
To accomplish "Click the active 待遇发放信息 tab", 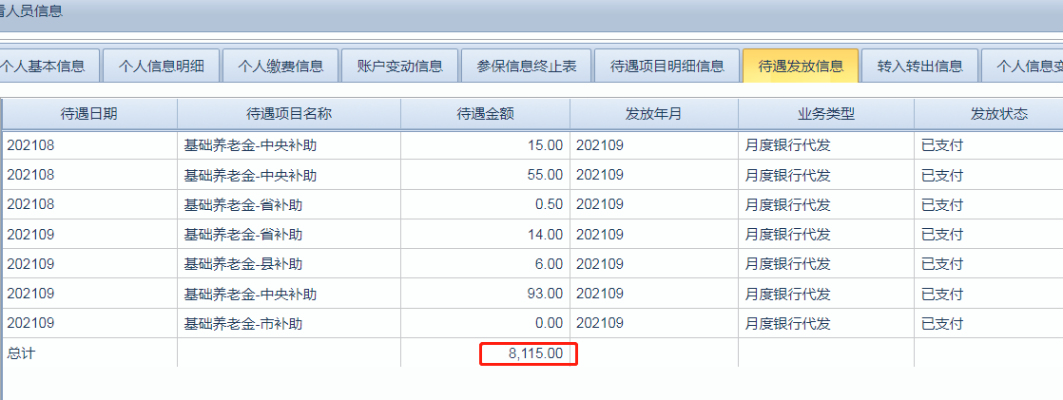I will 801,67.
